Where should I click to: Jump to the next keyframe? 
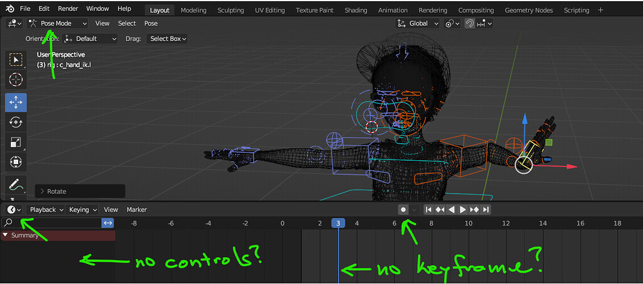475,210
